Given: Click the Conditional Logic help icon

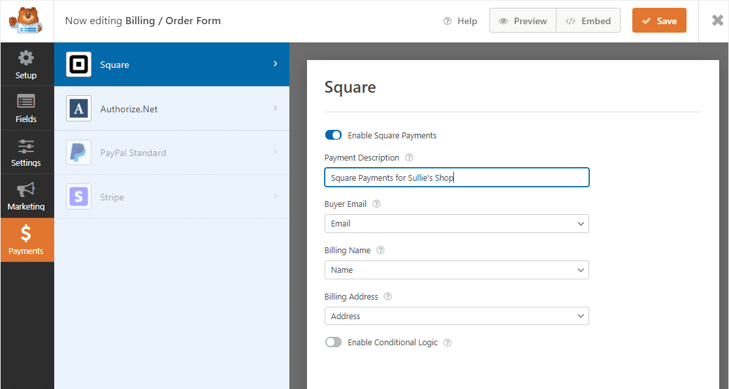Looking at the screenshot, I should [447, 342].
